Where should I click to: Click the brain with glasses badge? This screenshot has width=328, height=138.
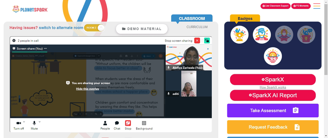273,56
